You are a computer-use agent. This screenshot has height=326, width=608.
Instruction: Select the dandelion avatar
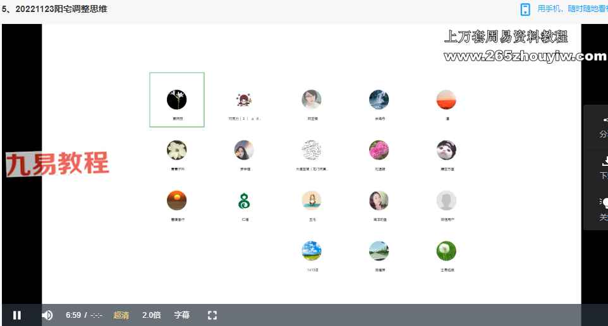[446, 251]
